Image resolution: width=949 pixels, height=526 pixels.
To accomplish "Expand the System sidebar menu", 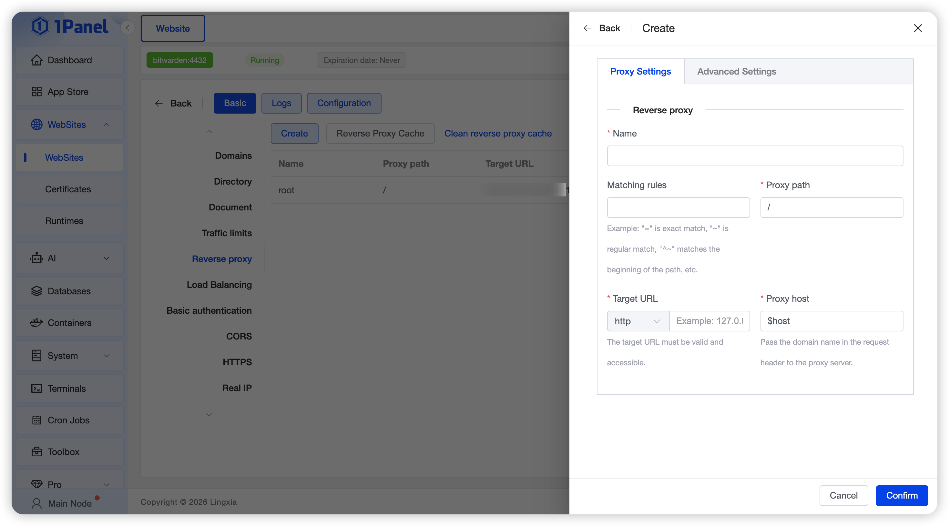I will pos(107,356).
